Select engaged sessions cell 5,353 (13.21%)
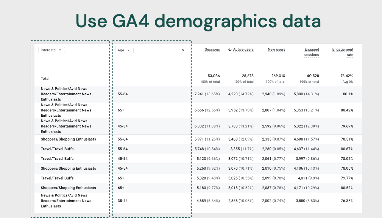The image size is (382, 218). [306, 110]
